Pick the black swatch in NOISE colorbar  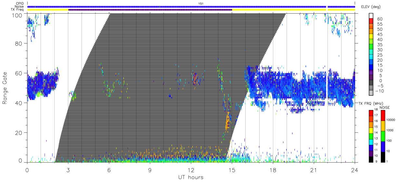(x=383, y=156)
